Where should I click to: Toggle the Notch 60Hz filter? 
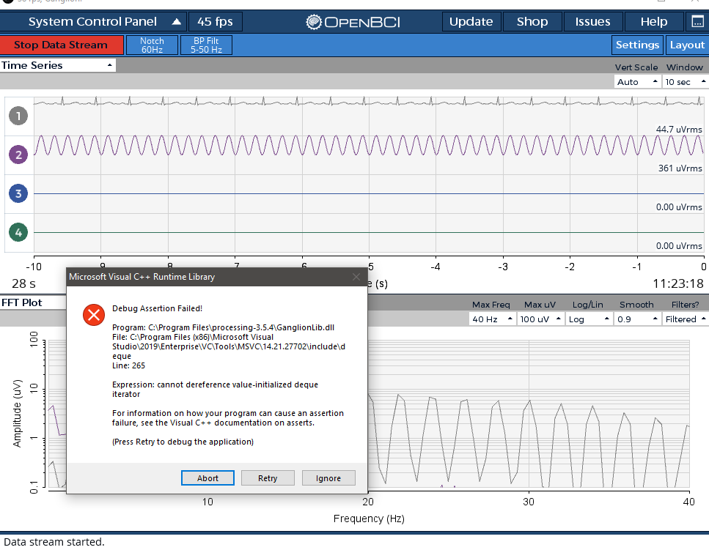(x=152, y=45)
